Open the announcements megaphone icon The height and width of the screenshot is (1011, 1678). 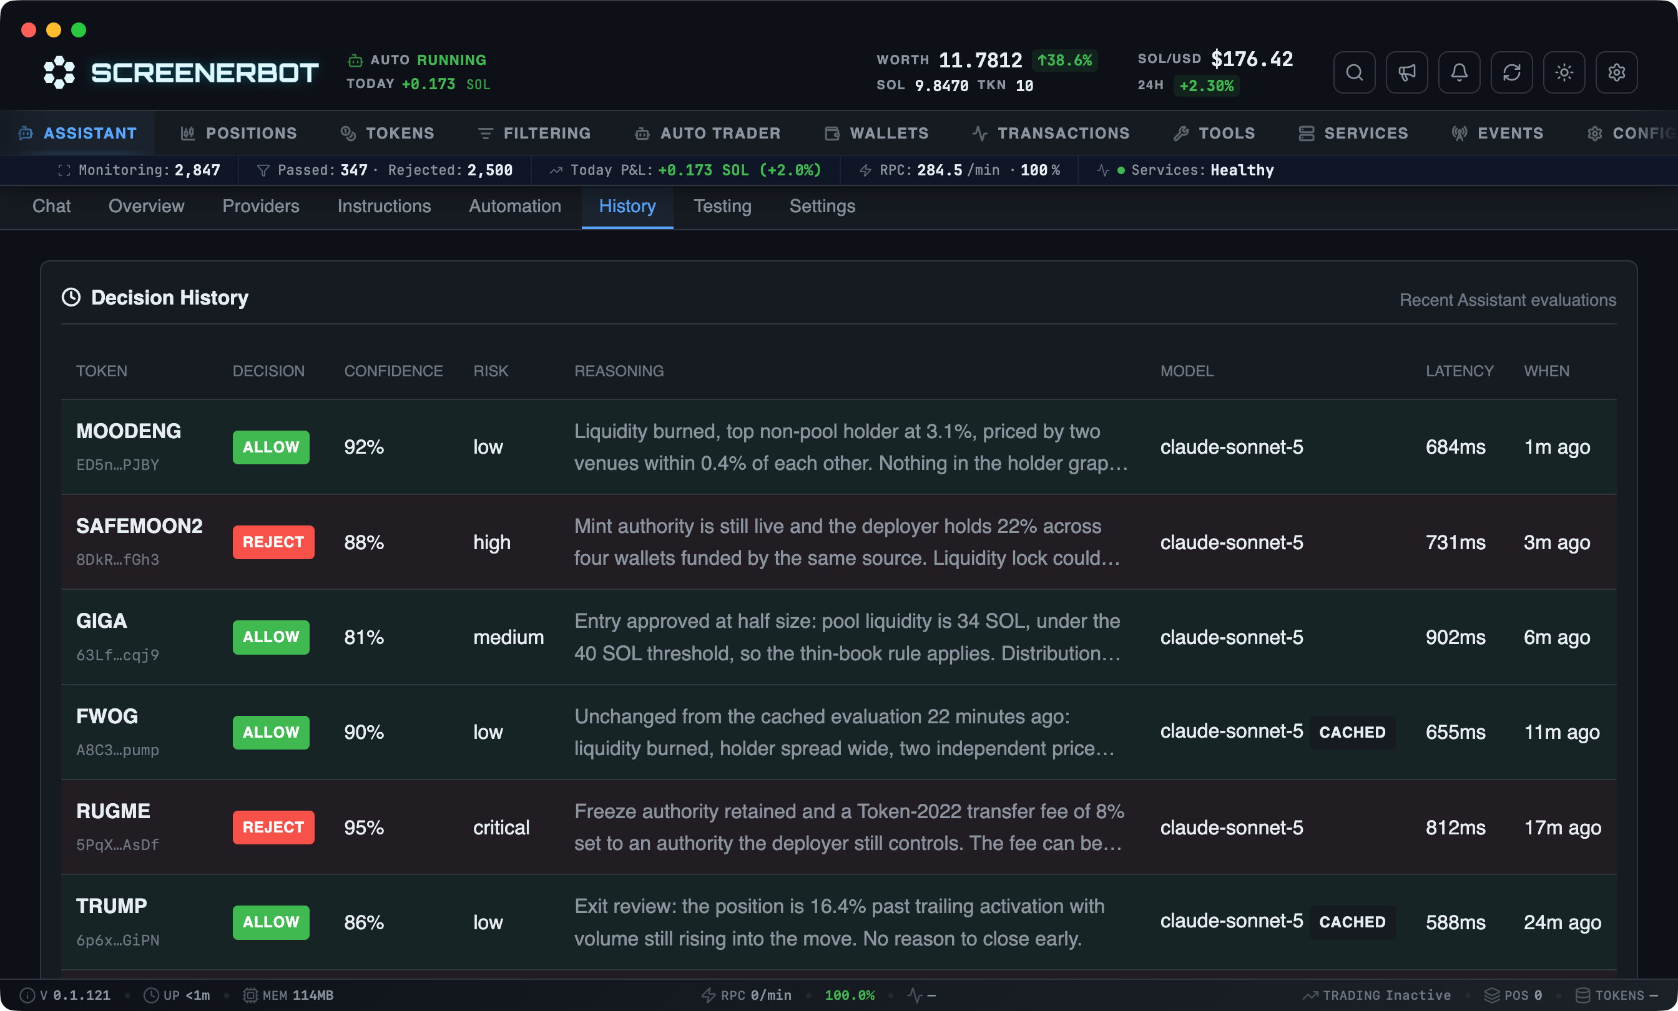(x=1406, y=72)
